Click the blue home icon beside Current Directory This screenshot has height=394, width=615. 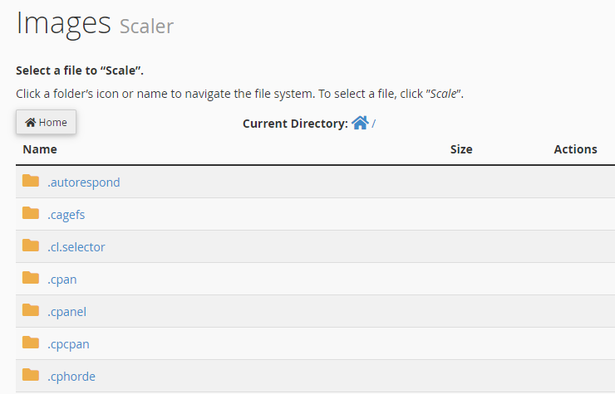(x=360, y=123)
